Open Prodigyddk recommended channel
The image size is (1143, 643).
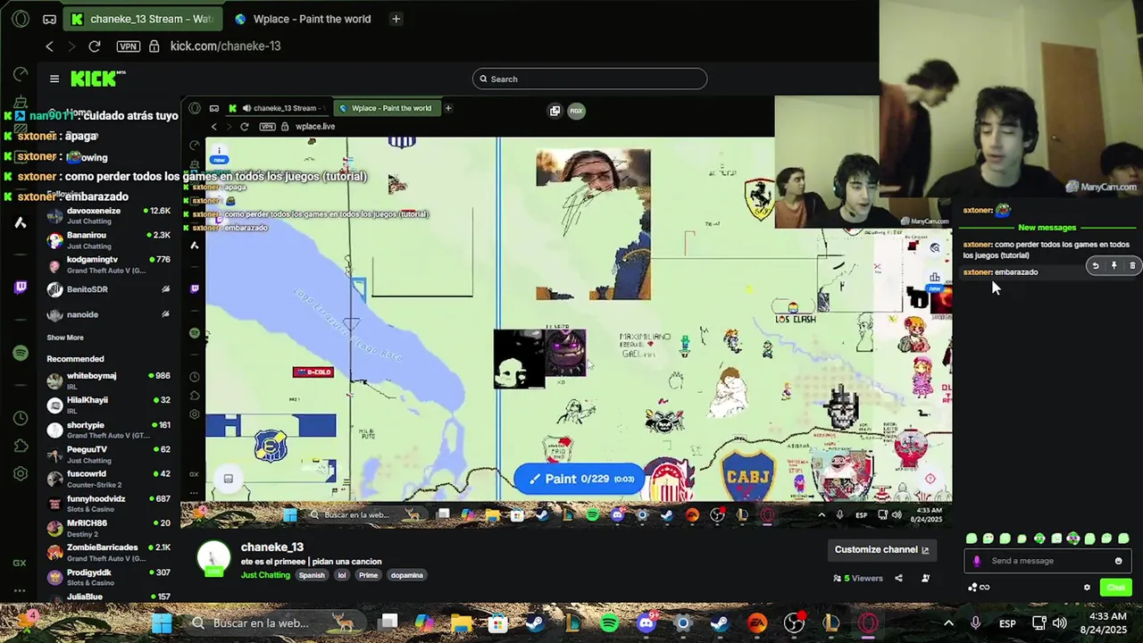click(107, 577)
